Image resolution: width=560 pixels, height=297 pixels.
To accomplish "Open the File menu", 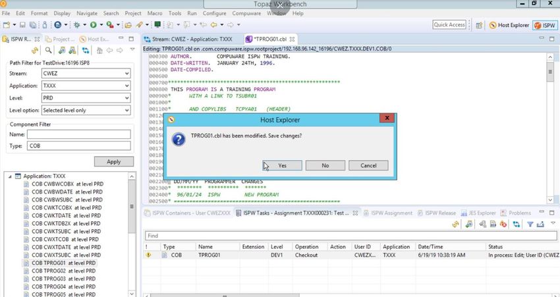I will pyautogui.click(x=6, y=13).
